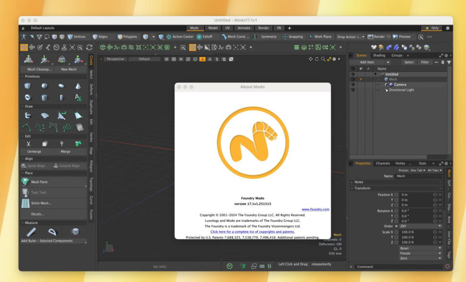Toggle visibility of the Camera item
The width and height of the screenshot is (466, 282).
tap(353, 85)
